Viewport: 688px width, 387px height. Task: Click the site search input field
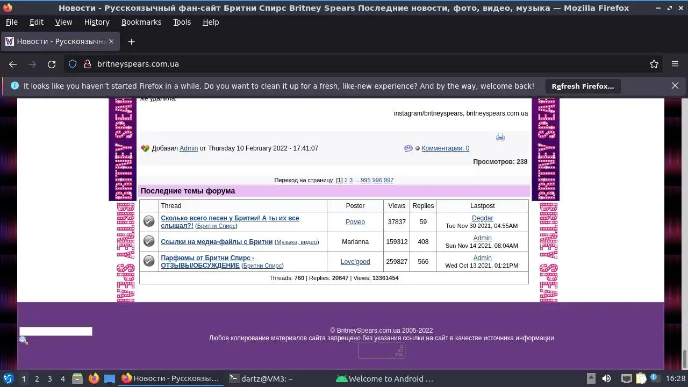coord(56,331)
